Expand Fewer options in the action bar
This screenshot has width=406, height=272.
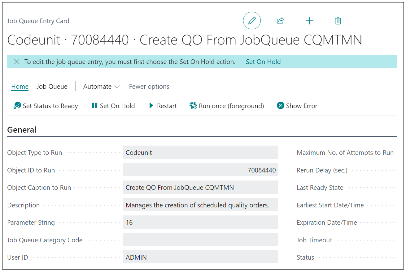(x=149, y=86)
